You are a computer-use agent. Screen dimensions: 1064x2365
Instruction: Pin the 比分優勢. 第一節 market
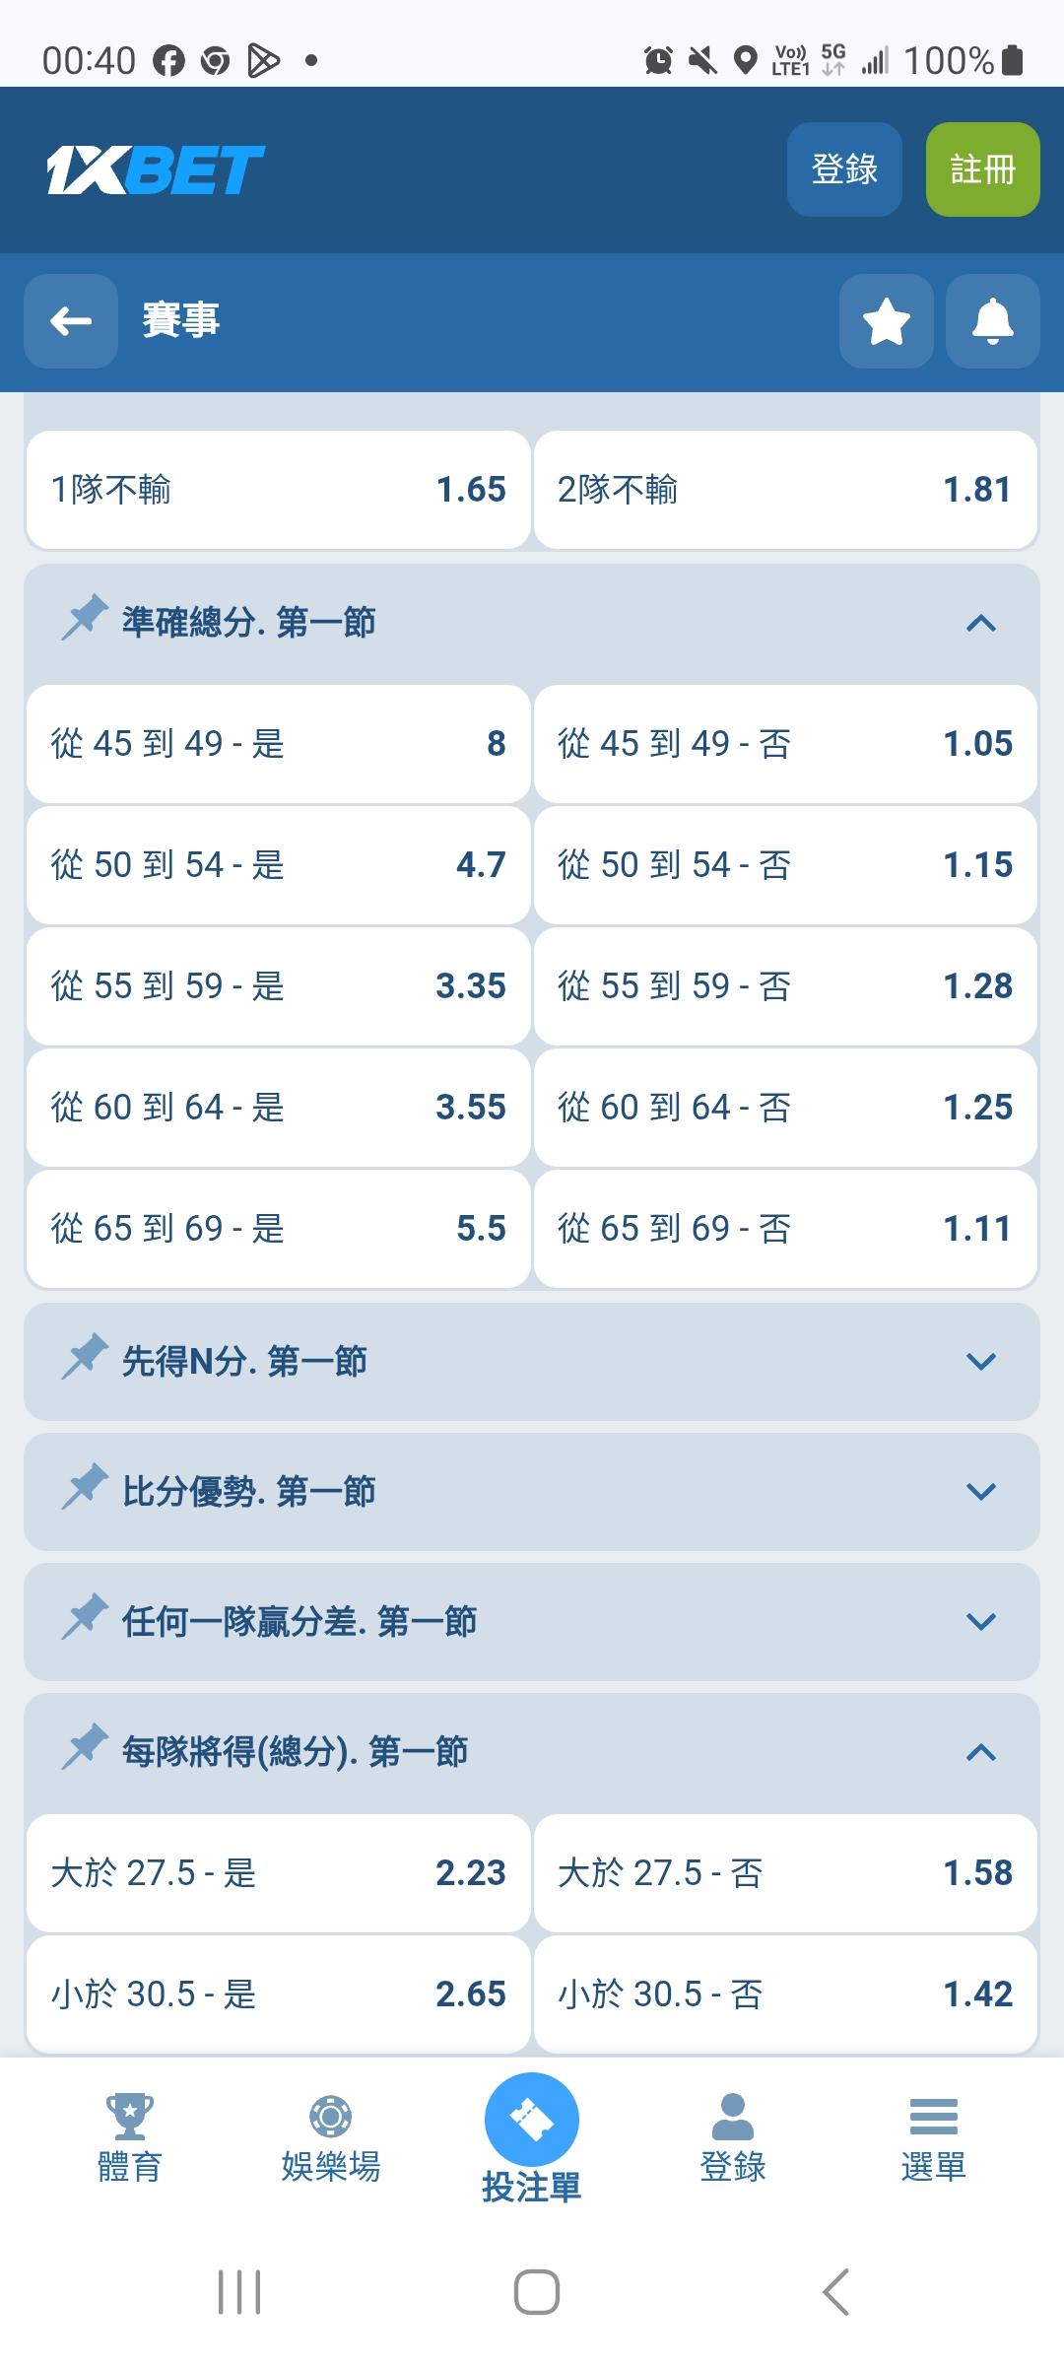click(x=85, y=1488)
